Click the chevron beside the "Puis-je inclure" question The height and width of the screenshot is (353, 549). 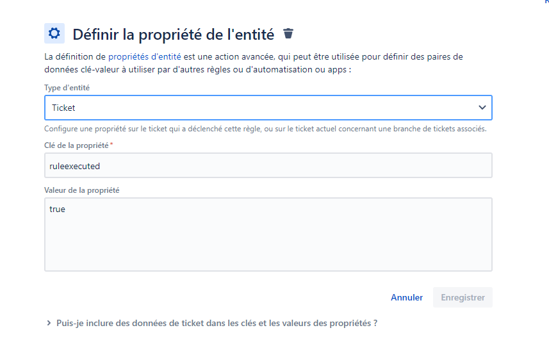[x=49, y=323]
